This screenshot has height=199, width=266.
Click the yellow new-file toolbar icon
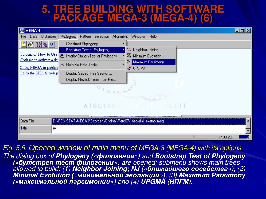click(x=24, y=45)
